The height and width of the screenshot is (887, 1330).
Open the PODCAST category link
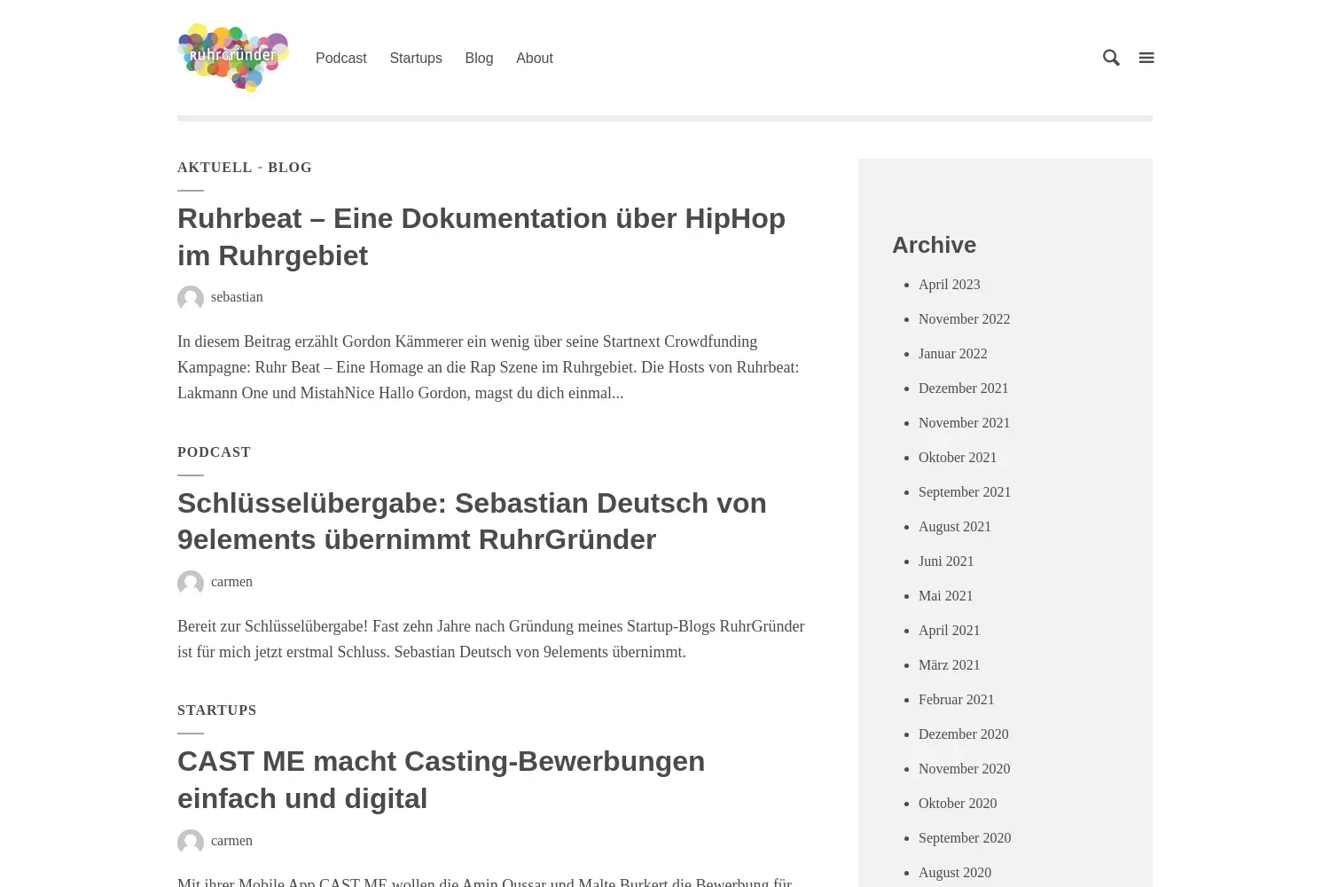214,452
